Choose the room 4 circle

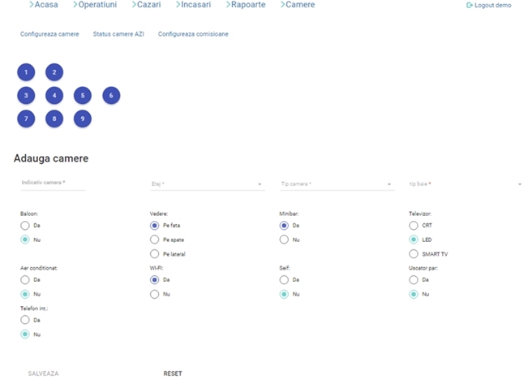54,96
